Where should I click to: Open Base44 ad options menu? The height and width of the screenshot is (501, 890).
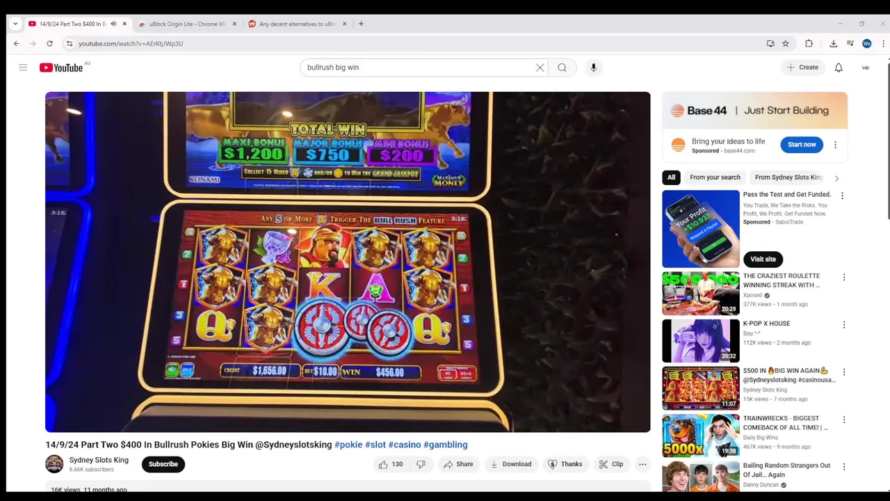coord(835,145)
